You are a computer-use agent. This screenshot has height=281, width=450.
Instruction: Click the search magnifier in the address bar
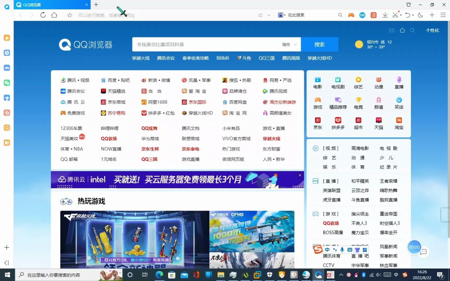[x=340, y=15]
